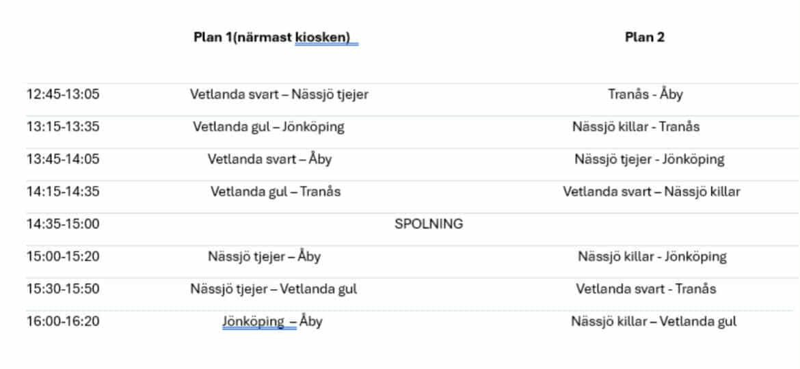Image resolution: width=800 pixels, height=369 pixels.
Task: Click the Nässjö killar - Tranås match
Action: coord(636,126)
